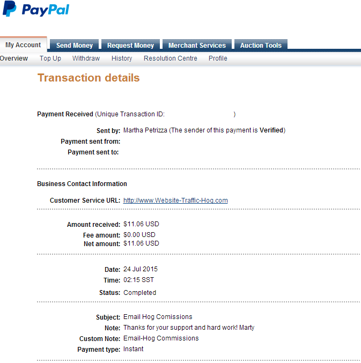View the History page
This screenshot has height=363, width=361.
[122, 58]
